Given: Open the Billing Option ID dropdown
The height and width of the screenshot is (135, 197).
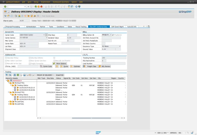Looking at the screenshot, I should tap(110, 35).
